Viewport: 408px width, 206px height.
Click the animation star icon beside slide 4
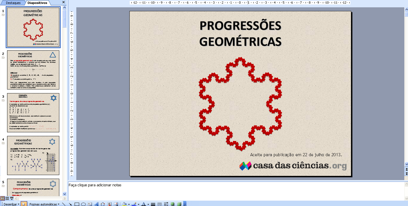(3, 143)
